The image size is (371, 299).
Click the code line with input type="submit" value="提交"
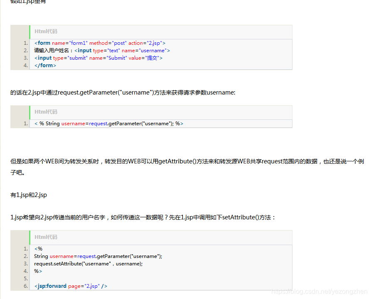coord(98,58)
